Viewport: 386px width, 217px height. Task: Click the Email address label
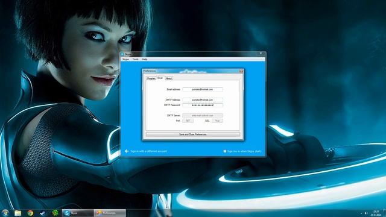[x=174, y=89]
